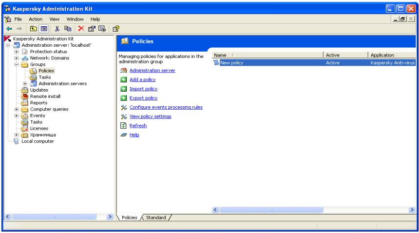The width and height of the screenshot is (419, 233).
Task: Click the policies list horizontal scrollbar thumb
Action: click(x=271, y=210)
